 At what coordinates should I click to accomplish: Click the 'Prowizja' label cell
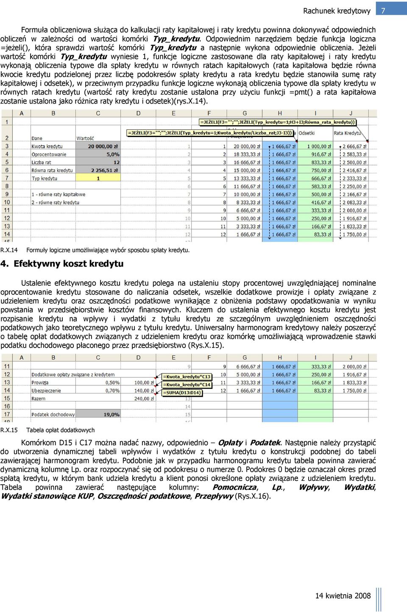pyautogui.click(x=53, y=382)
